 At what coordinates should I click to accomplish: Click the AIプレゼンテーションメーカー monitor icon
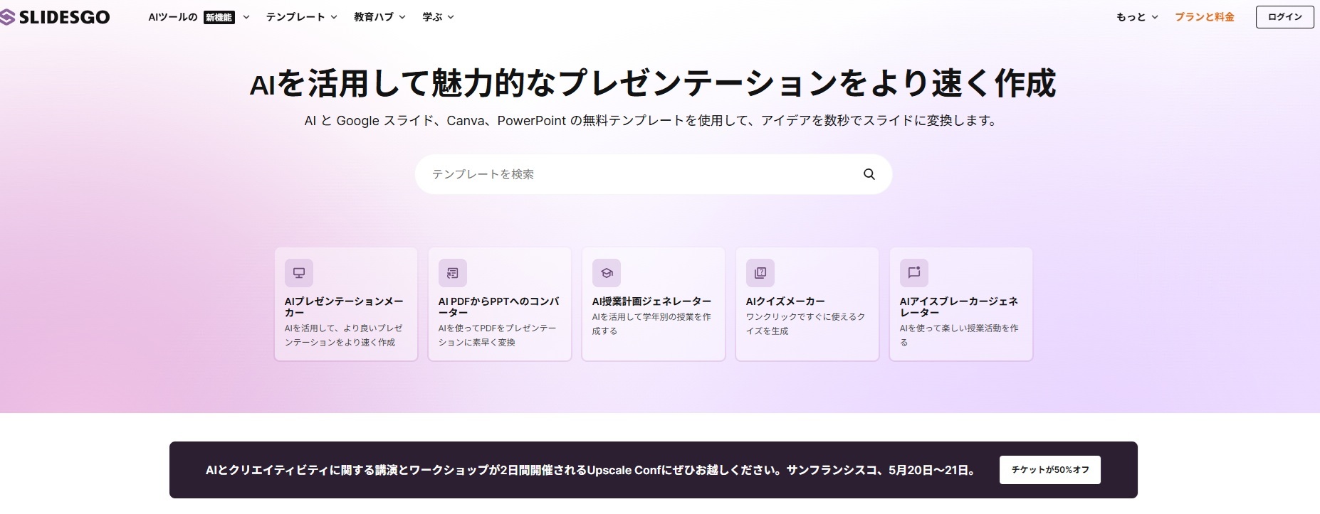point(299,273)
